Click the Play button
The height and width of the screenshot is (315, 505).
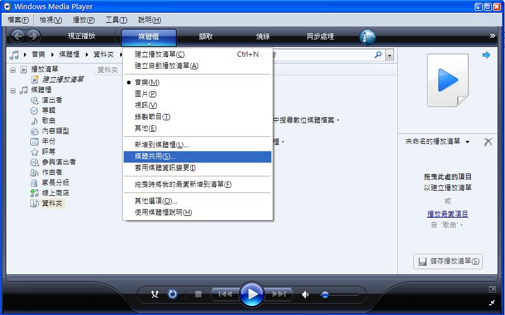(252, 294)
